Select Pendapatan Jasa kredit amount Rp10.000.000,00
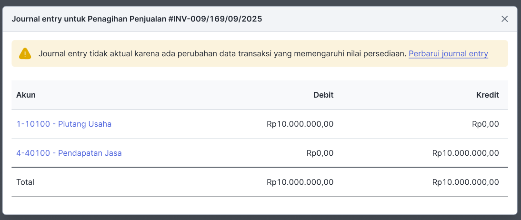Image resolution: width=521 pixels, height=220 pixels. 465,153
